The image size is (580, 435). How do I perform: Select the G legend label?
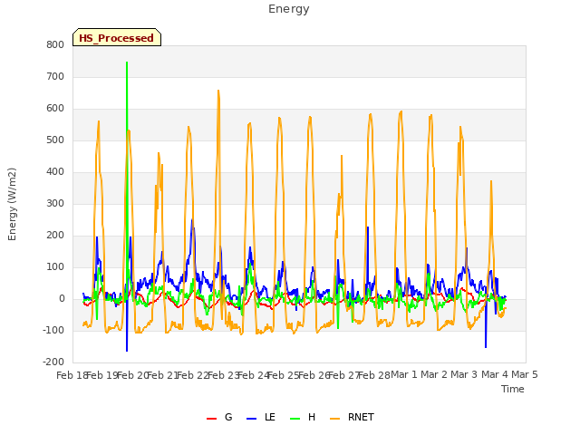[228, 417]
